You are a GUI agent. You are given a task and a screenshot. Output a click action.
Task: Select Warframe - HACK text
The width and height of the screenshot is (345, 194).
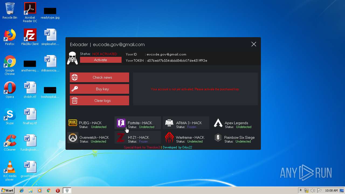(x=190, y=137)
